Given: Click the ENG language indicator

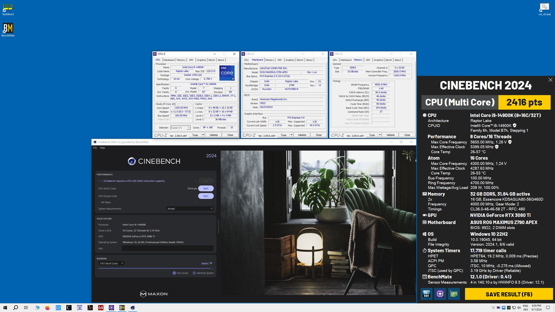Looking at the screenshot, I should click(x=526, y=306).
